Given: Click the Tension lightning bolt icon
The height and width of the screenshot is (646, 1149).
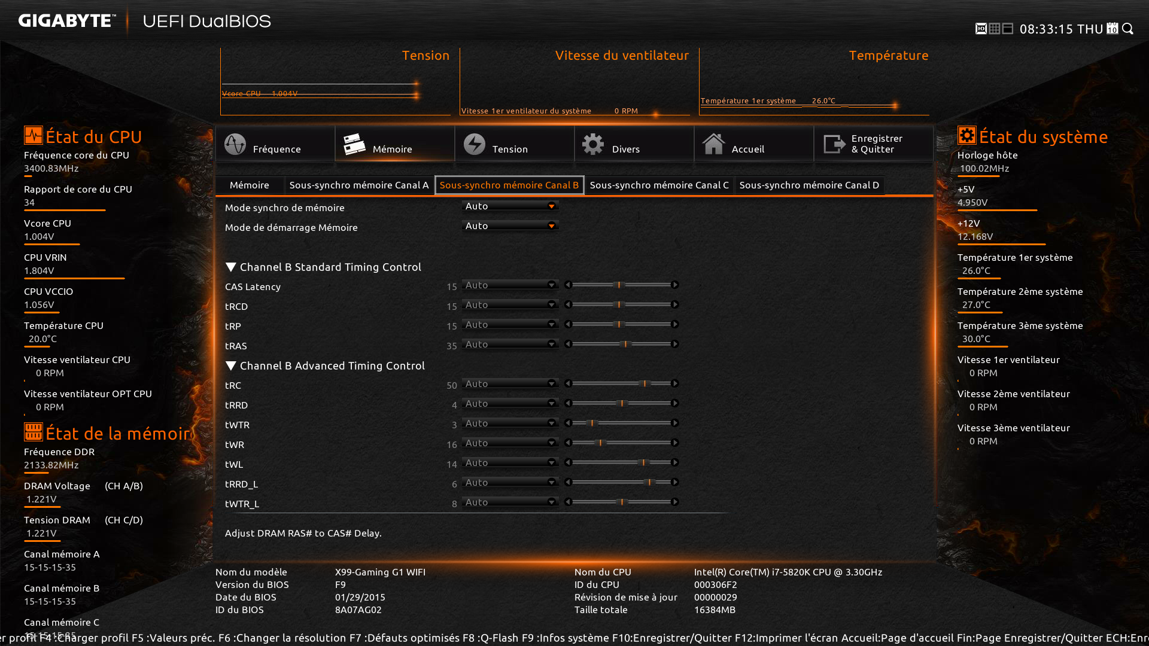Looking at the screenshot, I should [475, 144].
